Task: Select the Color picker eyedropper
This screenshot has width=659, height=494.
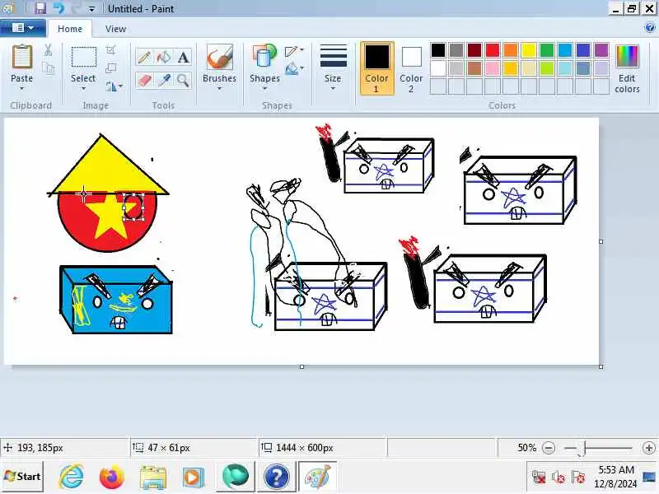Action: tap(163, 80)
